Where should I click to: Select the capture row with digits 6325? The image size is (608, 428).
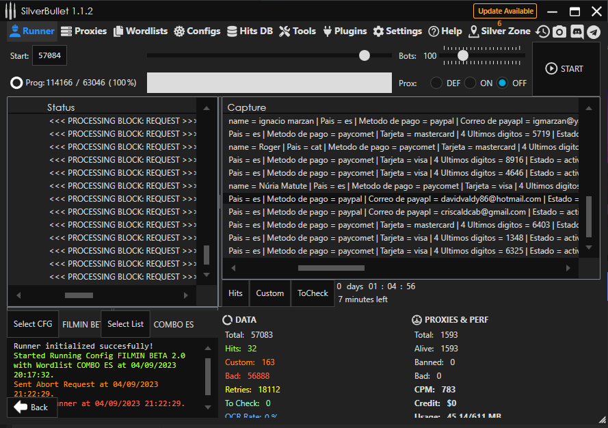[x=401, y=251]
